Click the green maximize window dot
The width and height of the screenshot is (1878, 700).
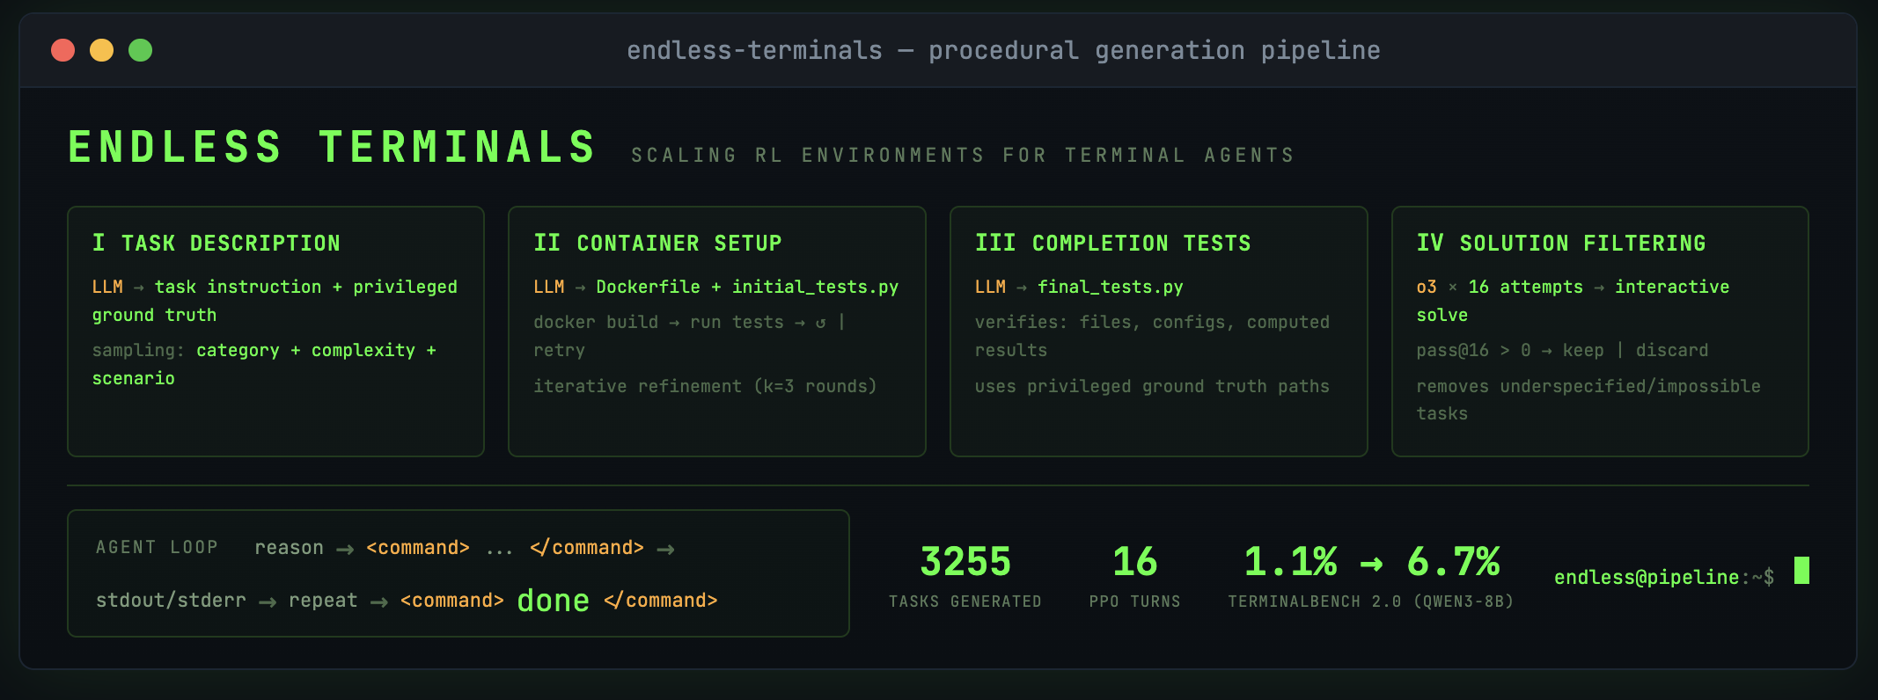141,50
